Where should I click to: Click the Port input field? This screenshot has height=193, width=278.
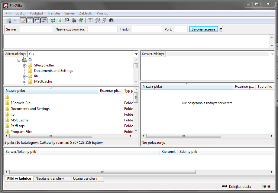(x=181, y=29)
